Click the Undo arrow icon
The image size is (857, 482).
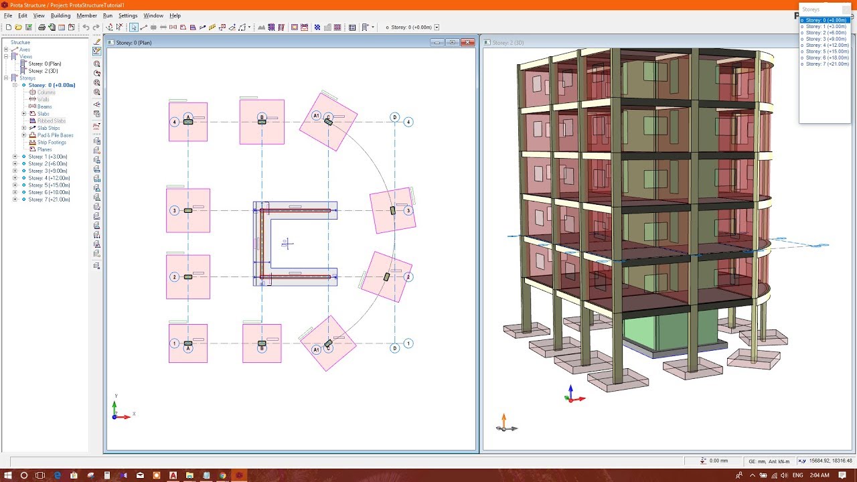point(86,27)
